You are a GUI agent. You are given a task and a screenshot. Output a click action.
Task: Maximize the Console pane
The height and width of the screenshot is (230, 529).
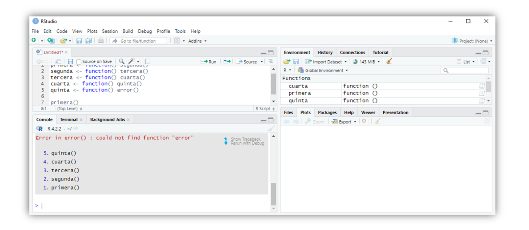point(271,120)
